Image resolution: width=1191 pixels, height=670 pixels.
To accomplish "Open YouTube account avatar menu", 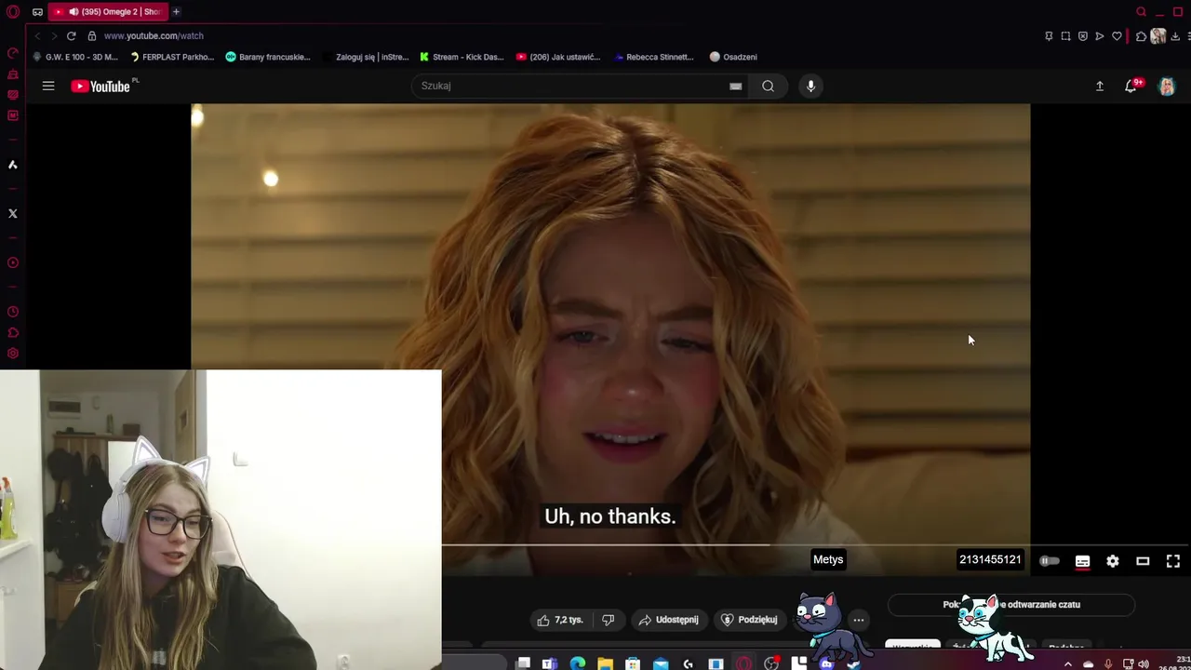I will click(1167, 86).
